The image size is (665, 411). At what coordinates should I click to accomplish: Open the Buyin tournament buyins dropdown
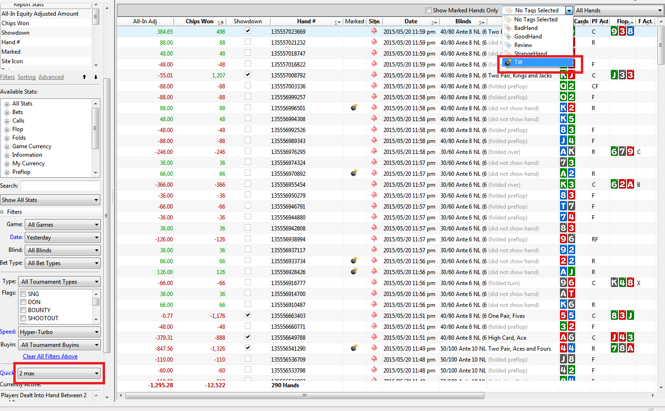point(59,345)
